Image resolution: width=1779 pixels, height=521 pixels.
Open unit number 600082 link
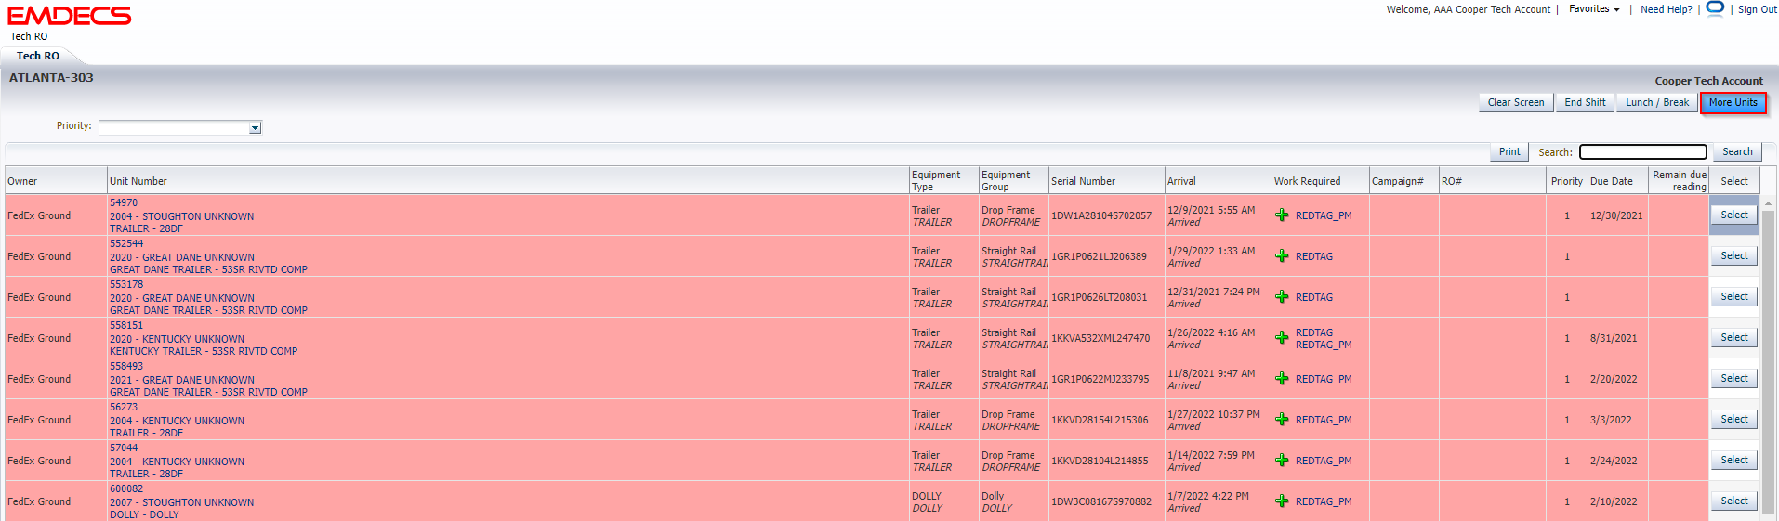coord(126,488)
